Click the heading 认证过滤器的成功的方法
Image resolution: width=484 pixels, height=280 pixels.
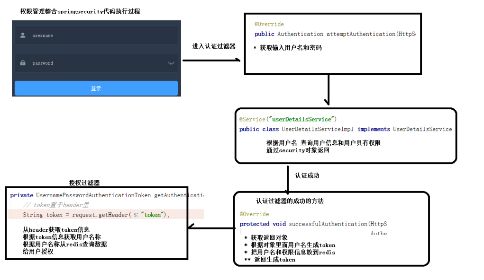point(290,201)
